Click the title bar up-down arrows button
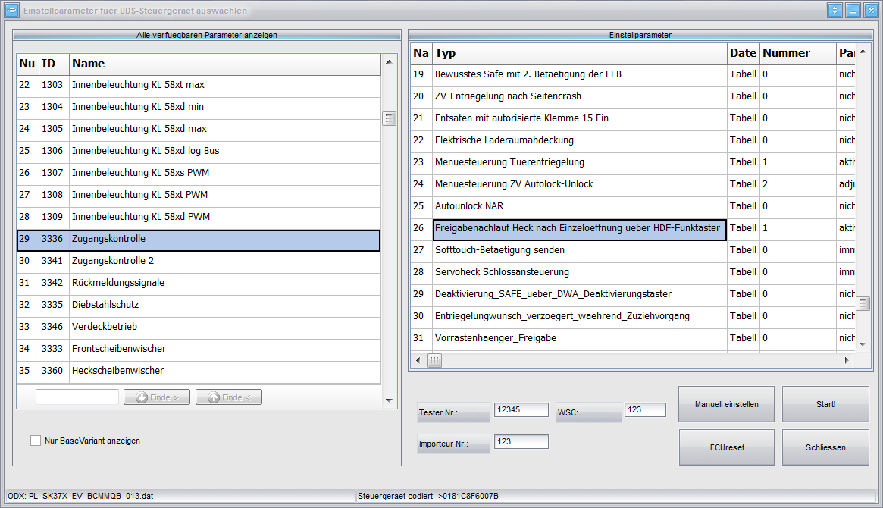This screenshot has height=508, width=883. tap(834, 10)
